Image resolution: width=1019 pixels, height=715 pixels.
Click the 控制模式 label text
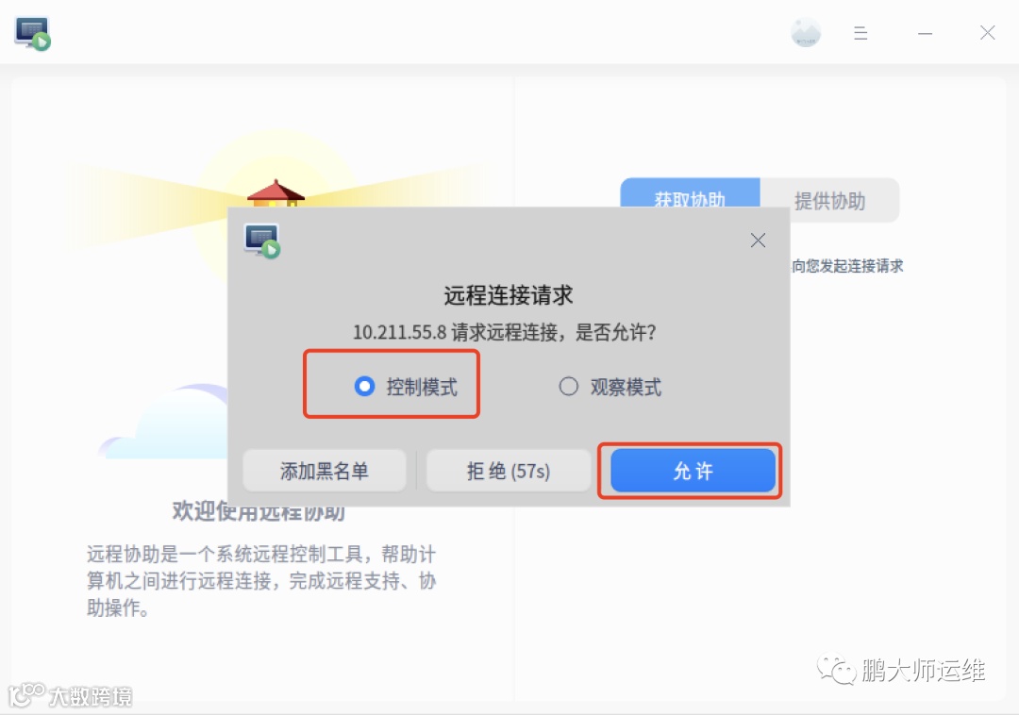click(422, 387)
